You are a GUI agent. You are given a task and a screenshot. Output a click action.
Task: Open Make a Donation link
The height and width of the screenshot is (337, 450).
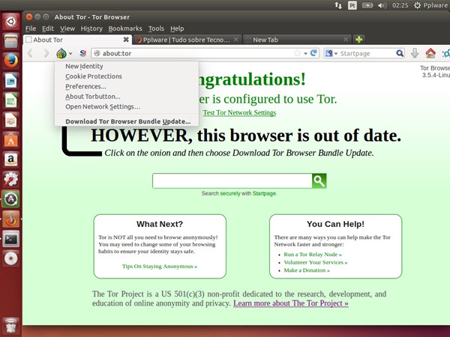(x=307, y=270)
